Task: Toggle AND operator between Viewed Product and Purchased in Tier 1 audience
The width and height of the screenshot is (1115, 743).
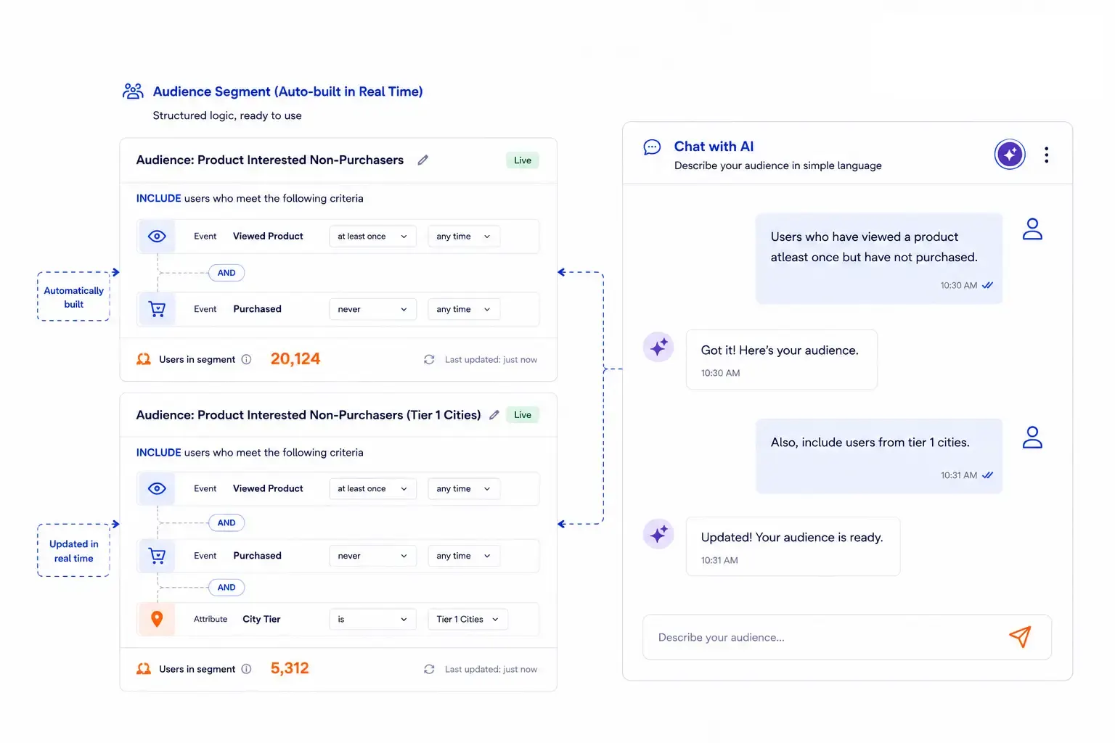Action: [x=226, y=522]
